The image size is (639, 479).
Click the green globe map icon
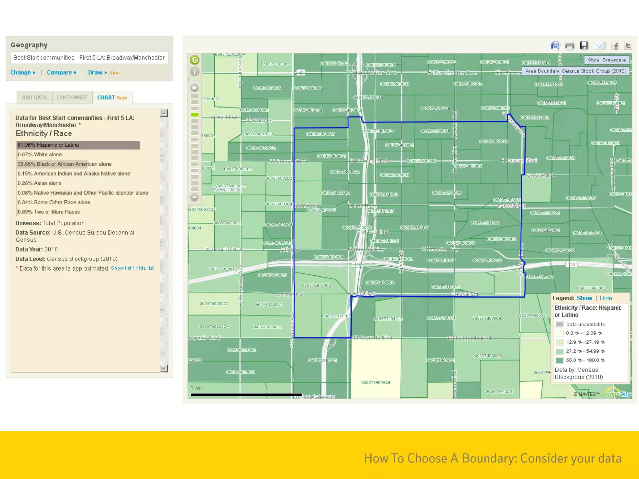coord(195,60)
